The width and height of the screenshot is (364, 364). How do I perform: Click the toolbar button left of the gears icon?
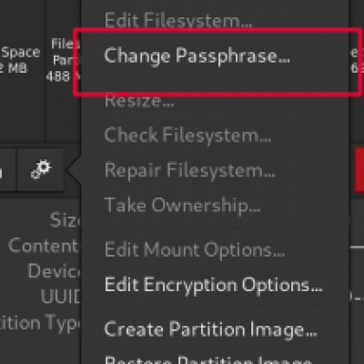tap(7, 169)
